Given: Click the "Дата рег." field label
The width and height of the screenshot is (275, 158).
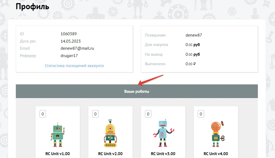Looking at the screenshot, I should point(28,41).
